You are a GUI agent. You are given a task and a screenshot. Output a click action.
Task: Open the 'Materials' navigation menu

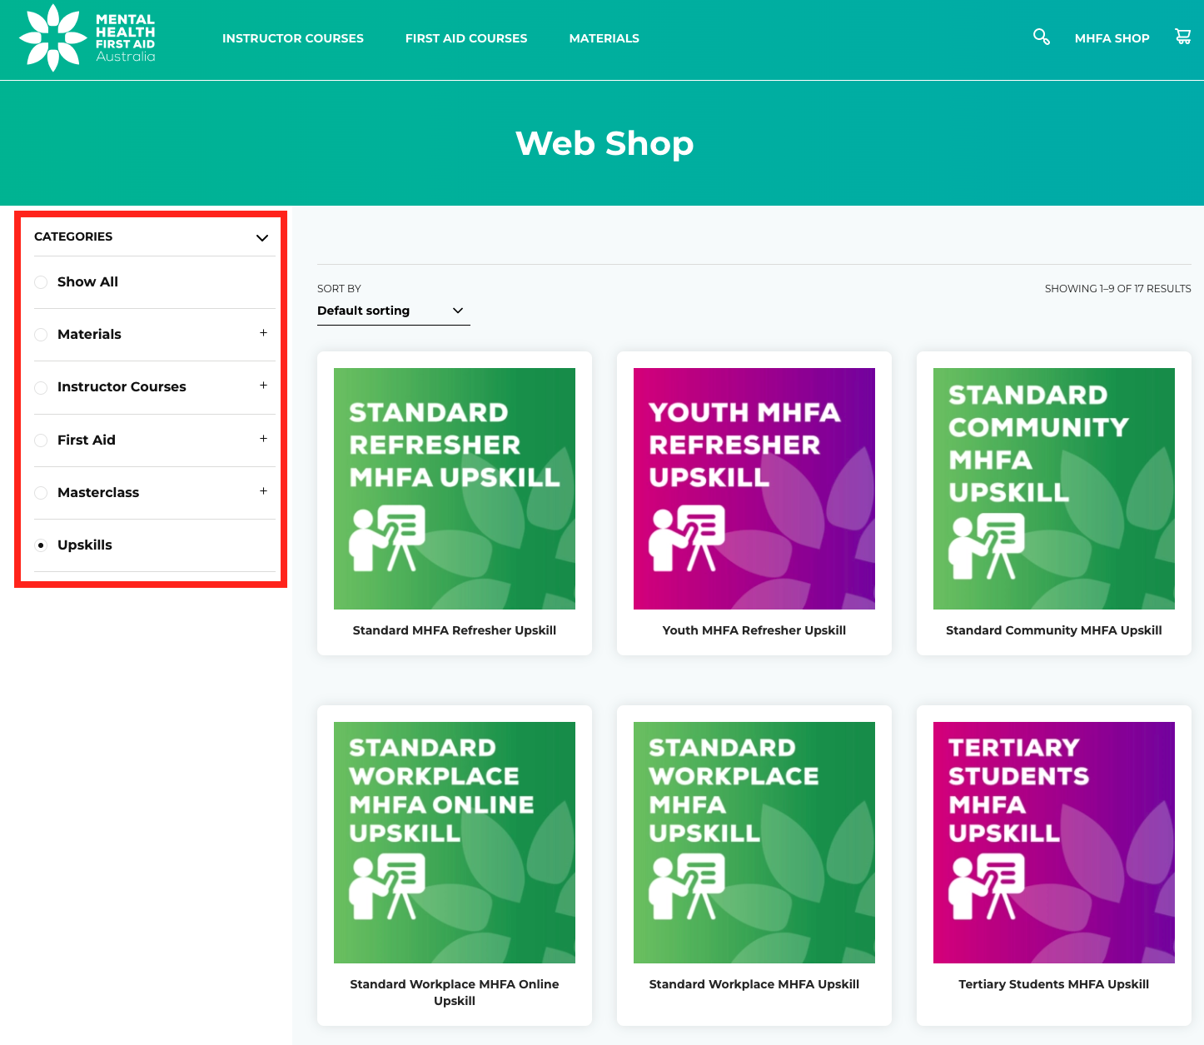coord(604,38)
